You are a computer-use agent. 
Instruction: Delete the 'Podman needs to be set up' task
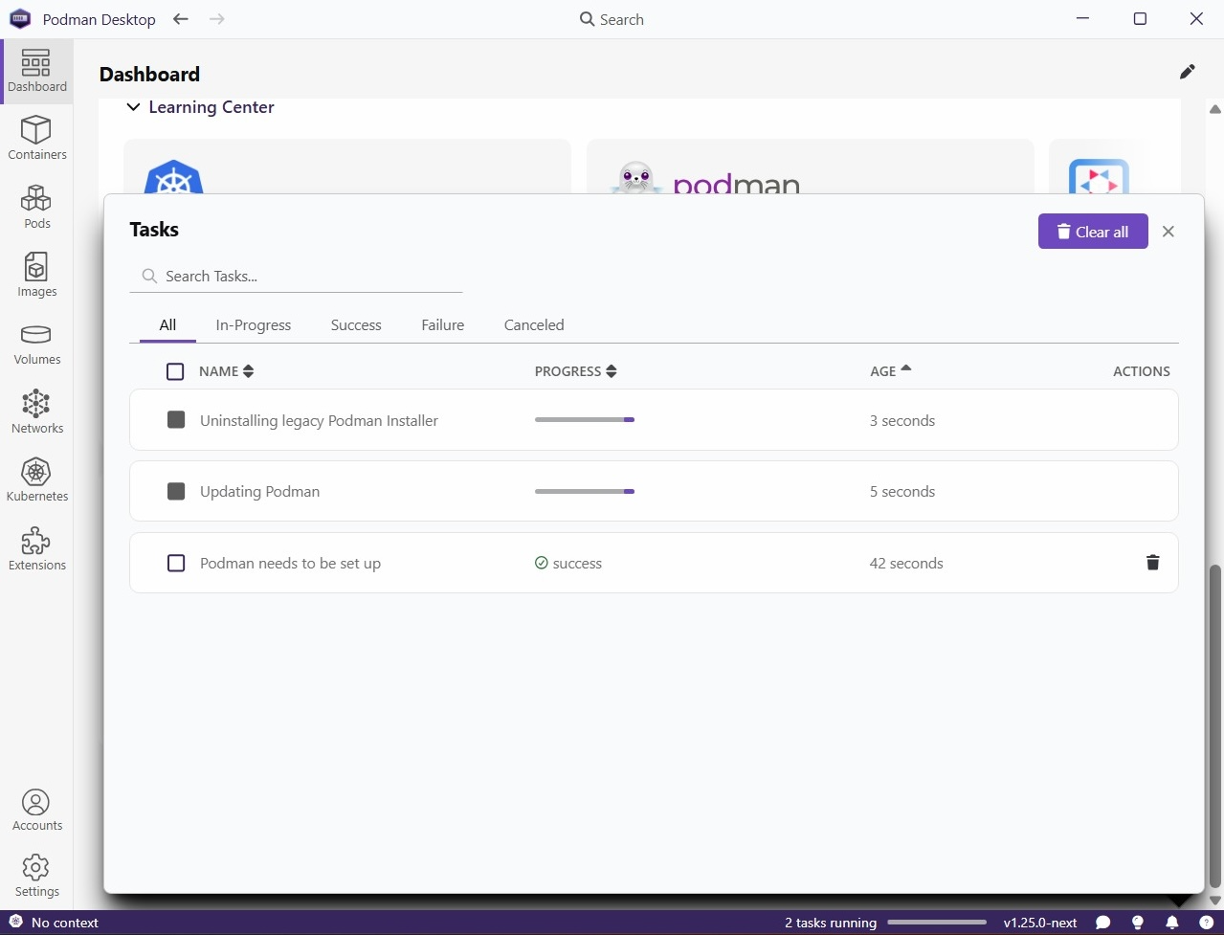pos(1152,563)
